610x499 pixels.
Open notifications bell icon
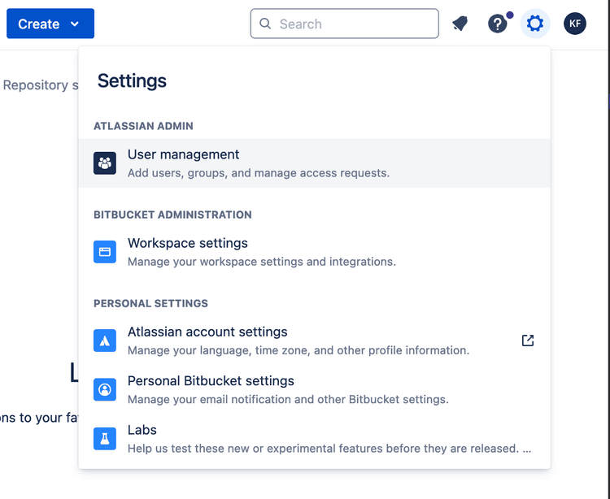click(460, 24)
